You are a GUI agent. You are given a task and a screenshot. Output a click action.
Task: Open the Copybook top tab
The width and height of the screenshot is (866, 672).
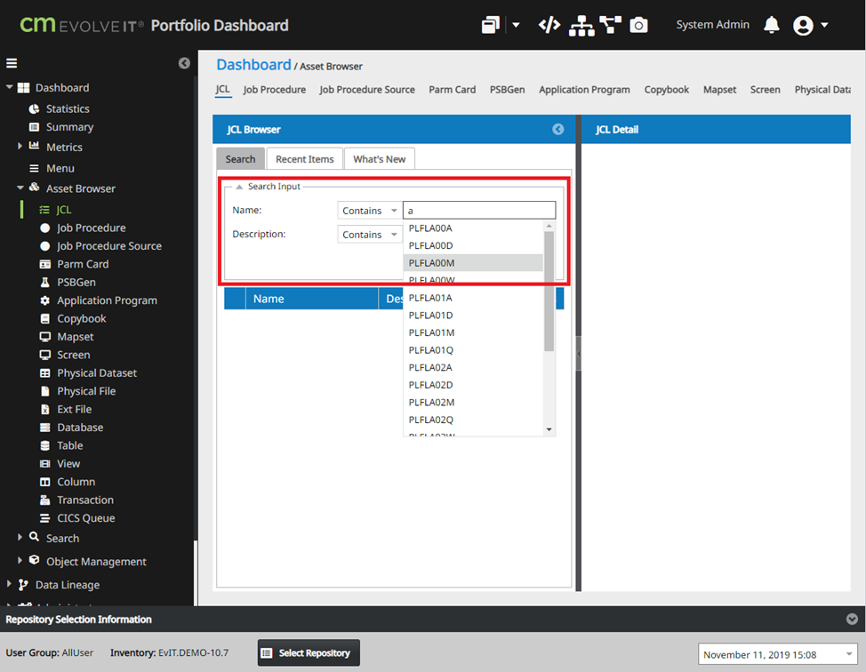click(667, 90)
